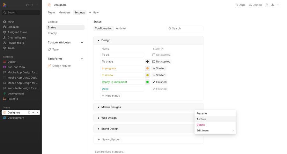Add a New status
The width and height of the screenshot is (287, 154).
111,96
